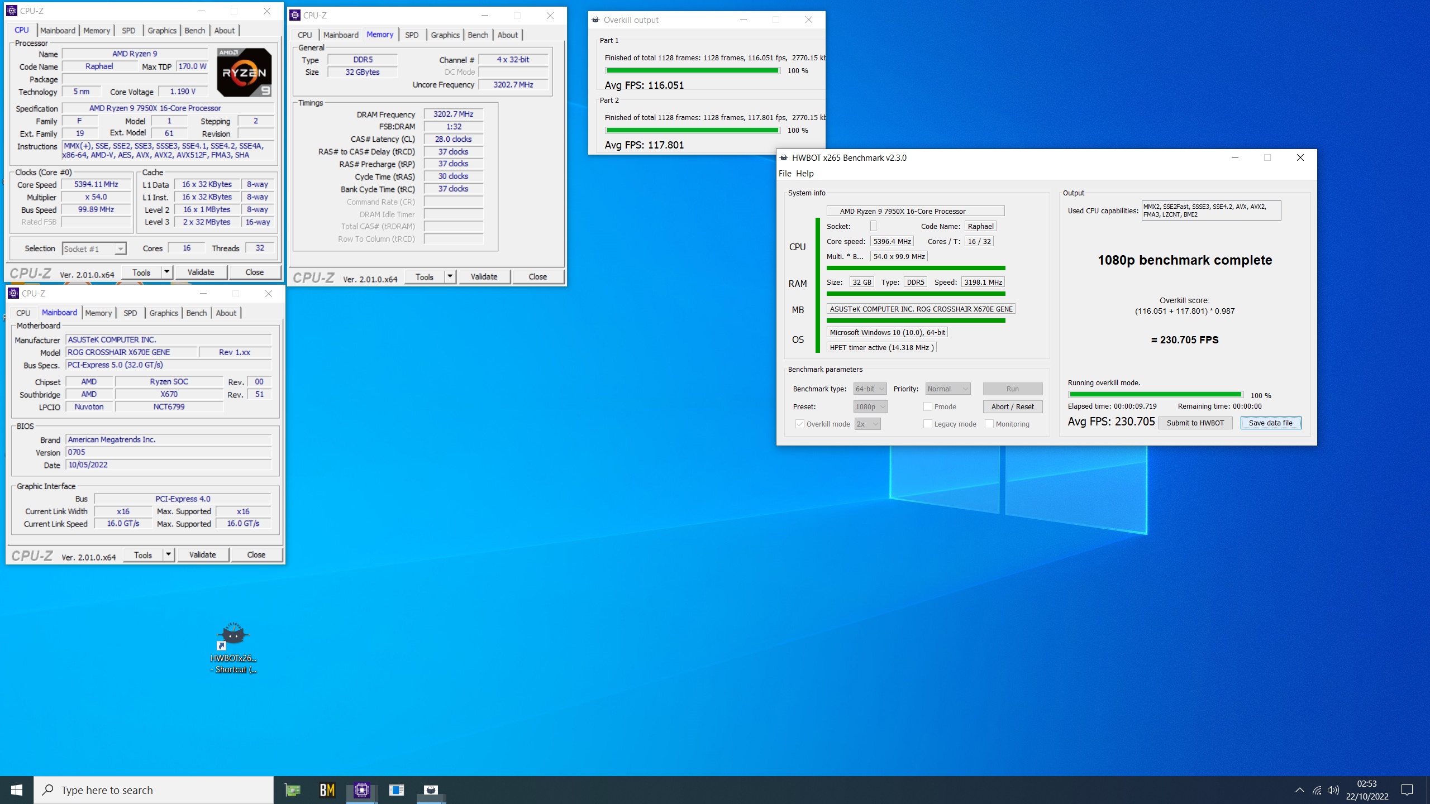The width and height of the screenshot is (1430, 804).
Task: Open the Help menu in HWBOT x265
Action: 805,174
